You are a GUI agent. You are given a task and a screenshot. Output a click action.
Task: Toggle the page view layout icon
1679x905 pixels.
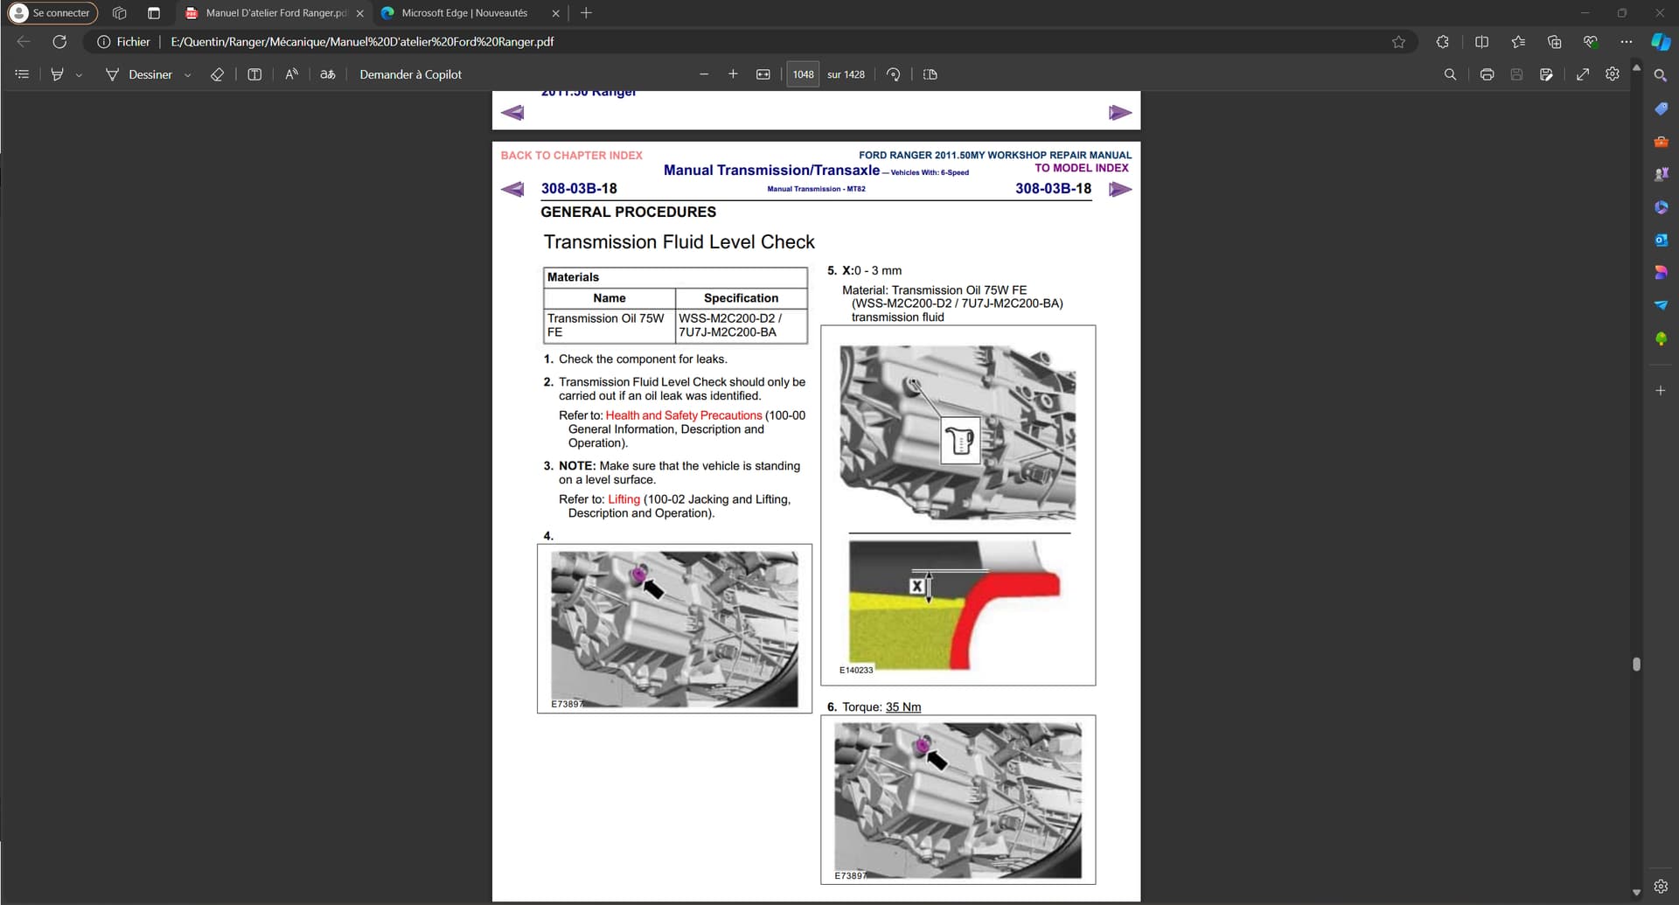254,74
